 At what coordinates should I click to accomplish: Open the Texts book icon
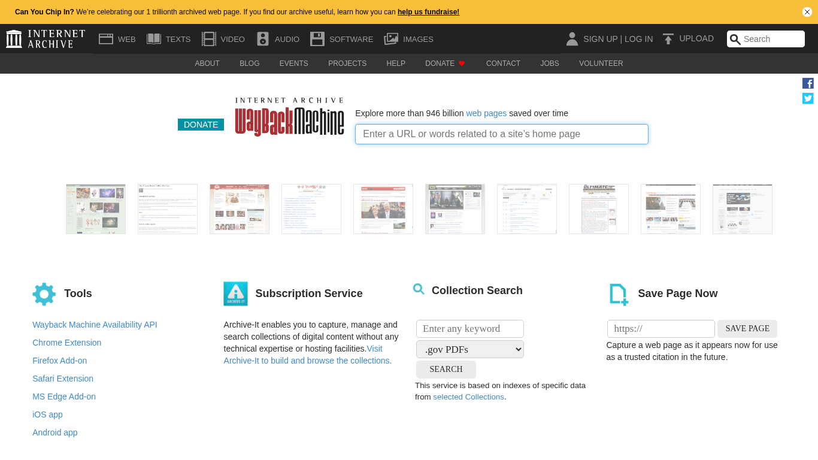click(x=154, y=39)
